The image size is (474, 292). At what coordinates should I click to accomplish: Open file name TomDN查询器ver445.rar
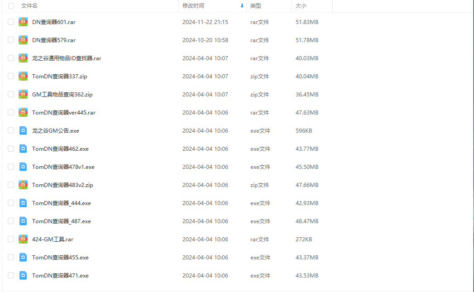[64, 113]
